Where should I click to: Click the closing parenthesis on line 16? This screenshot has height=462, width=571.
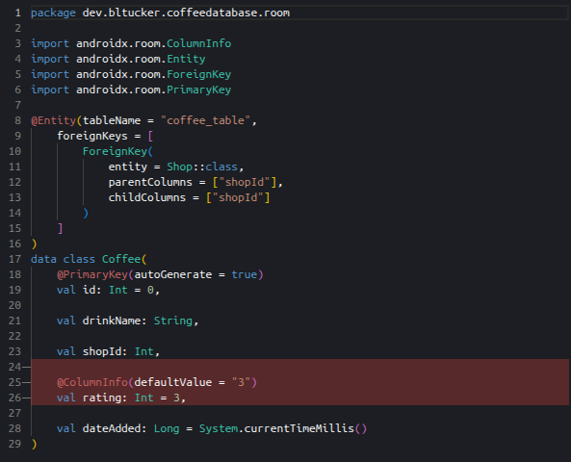click(x=35, y=244)
